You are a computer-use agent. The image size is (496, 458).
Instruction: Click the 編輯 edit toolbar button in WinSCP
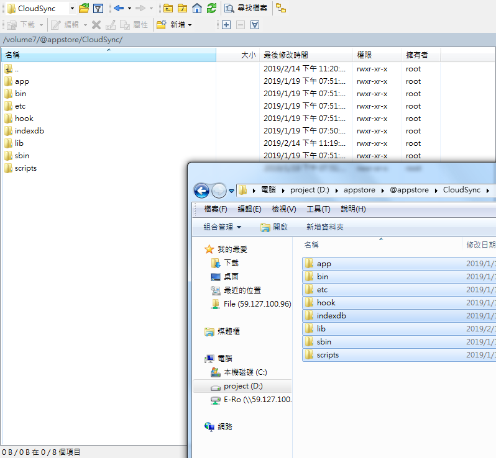[65, 25]
